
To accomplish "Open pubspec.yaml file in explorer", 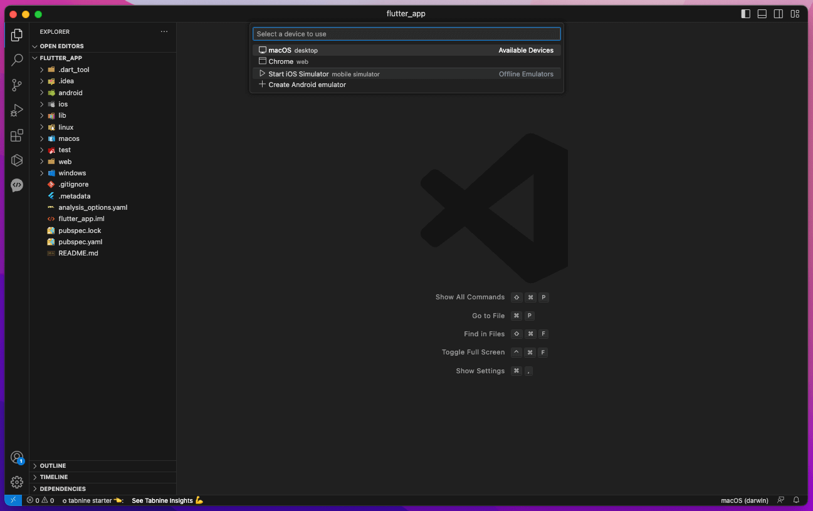I will 80,242.
